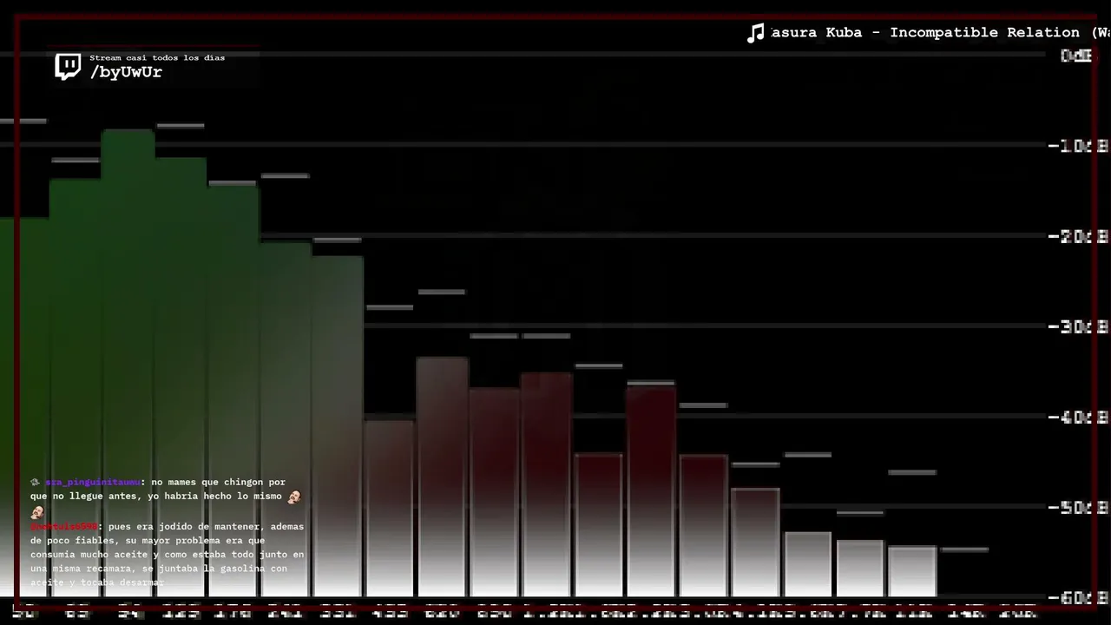1111x625 pixels.
Task: Click the chat message about 'consumia mucho aceite'
Action: [x=168, y=555]
